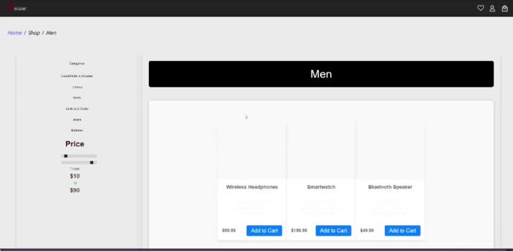Click the Wireless Headphones product image
This screenshot has width=513, height=251.
[252, 151]
